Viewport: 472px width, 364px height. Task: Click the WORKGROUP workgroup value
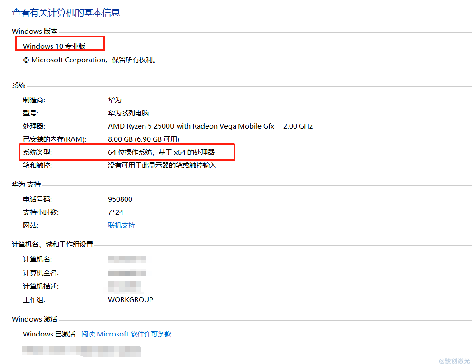131,299
